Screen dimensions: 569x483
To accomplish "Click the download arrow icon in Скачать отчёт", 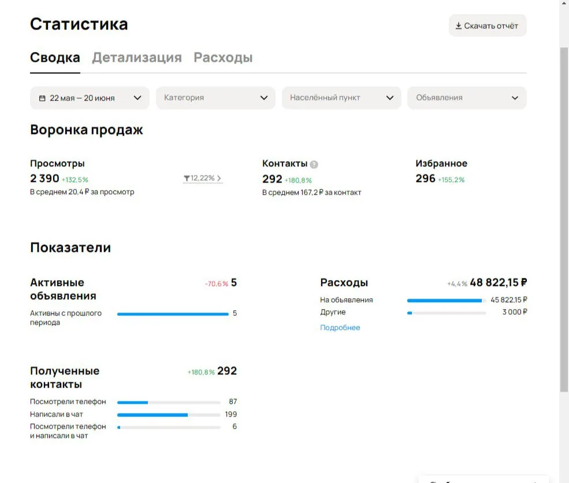I will (x=458, y=26).
